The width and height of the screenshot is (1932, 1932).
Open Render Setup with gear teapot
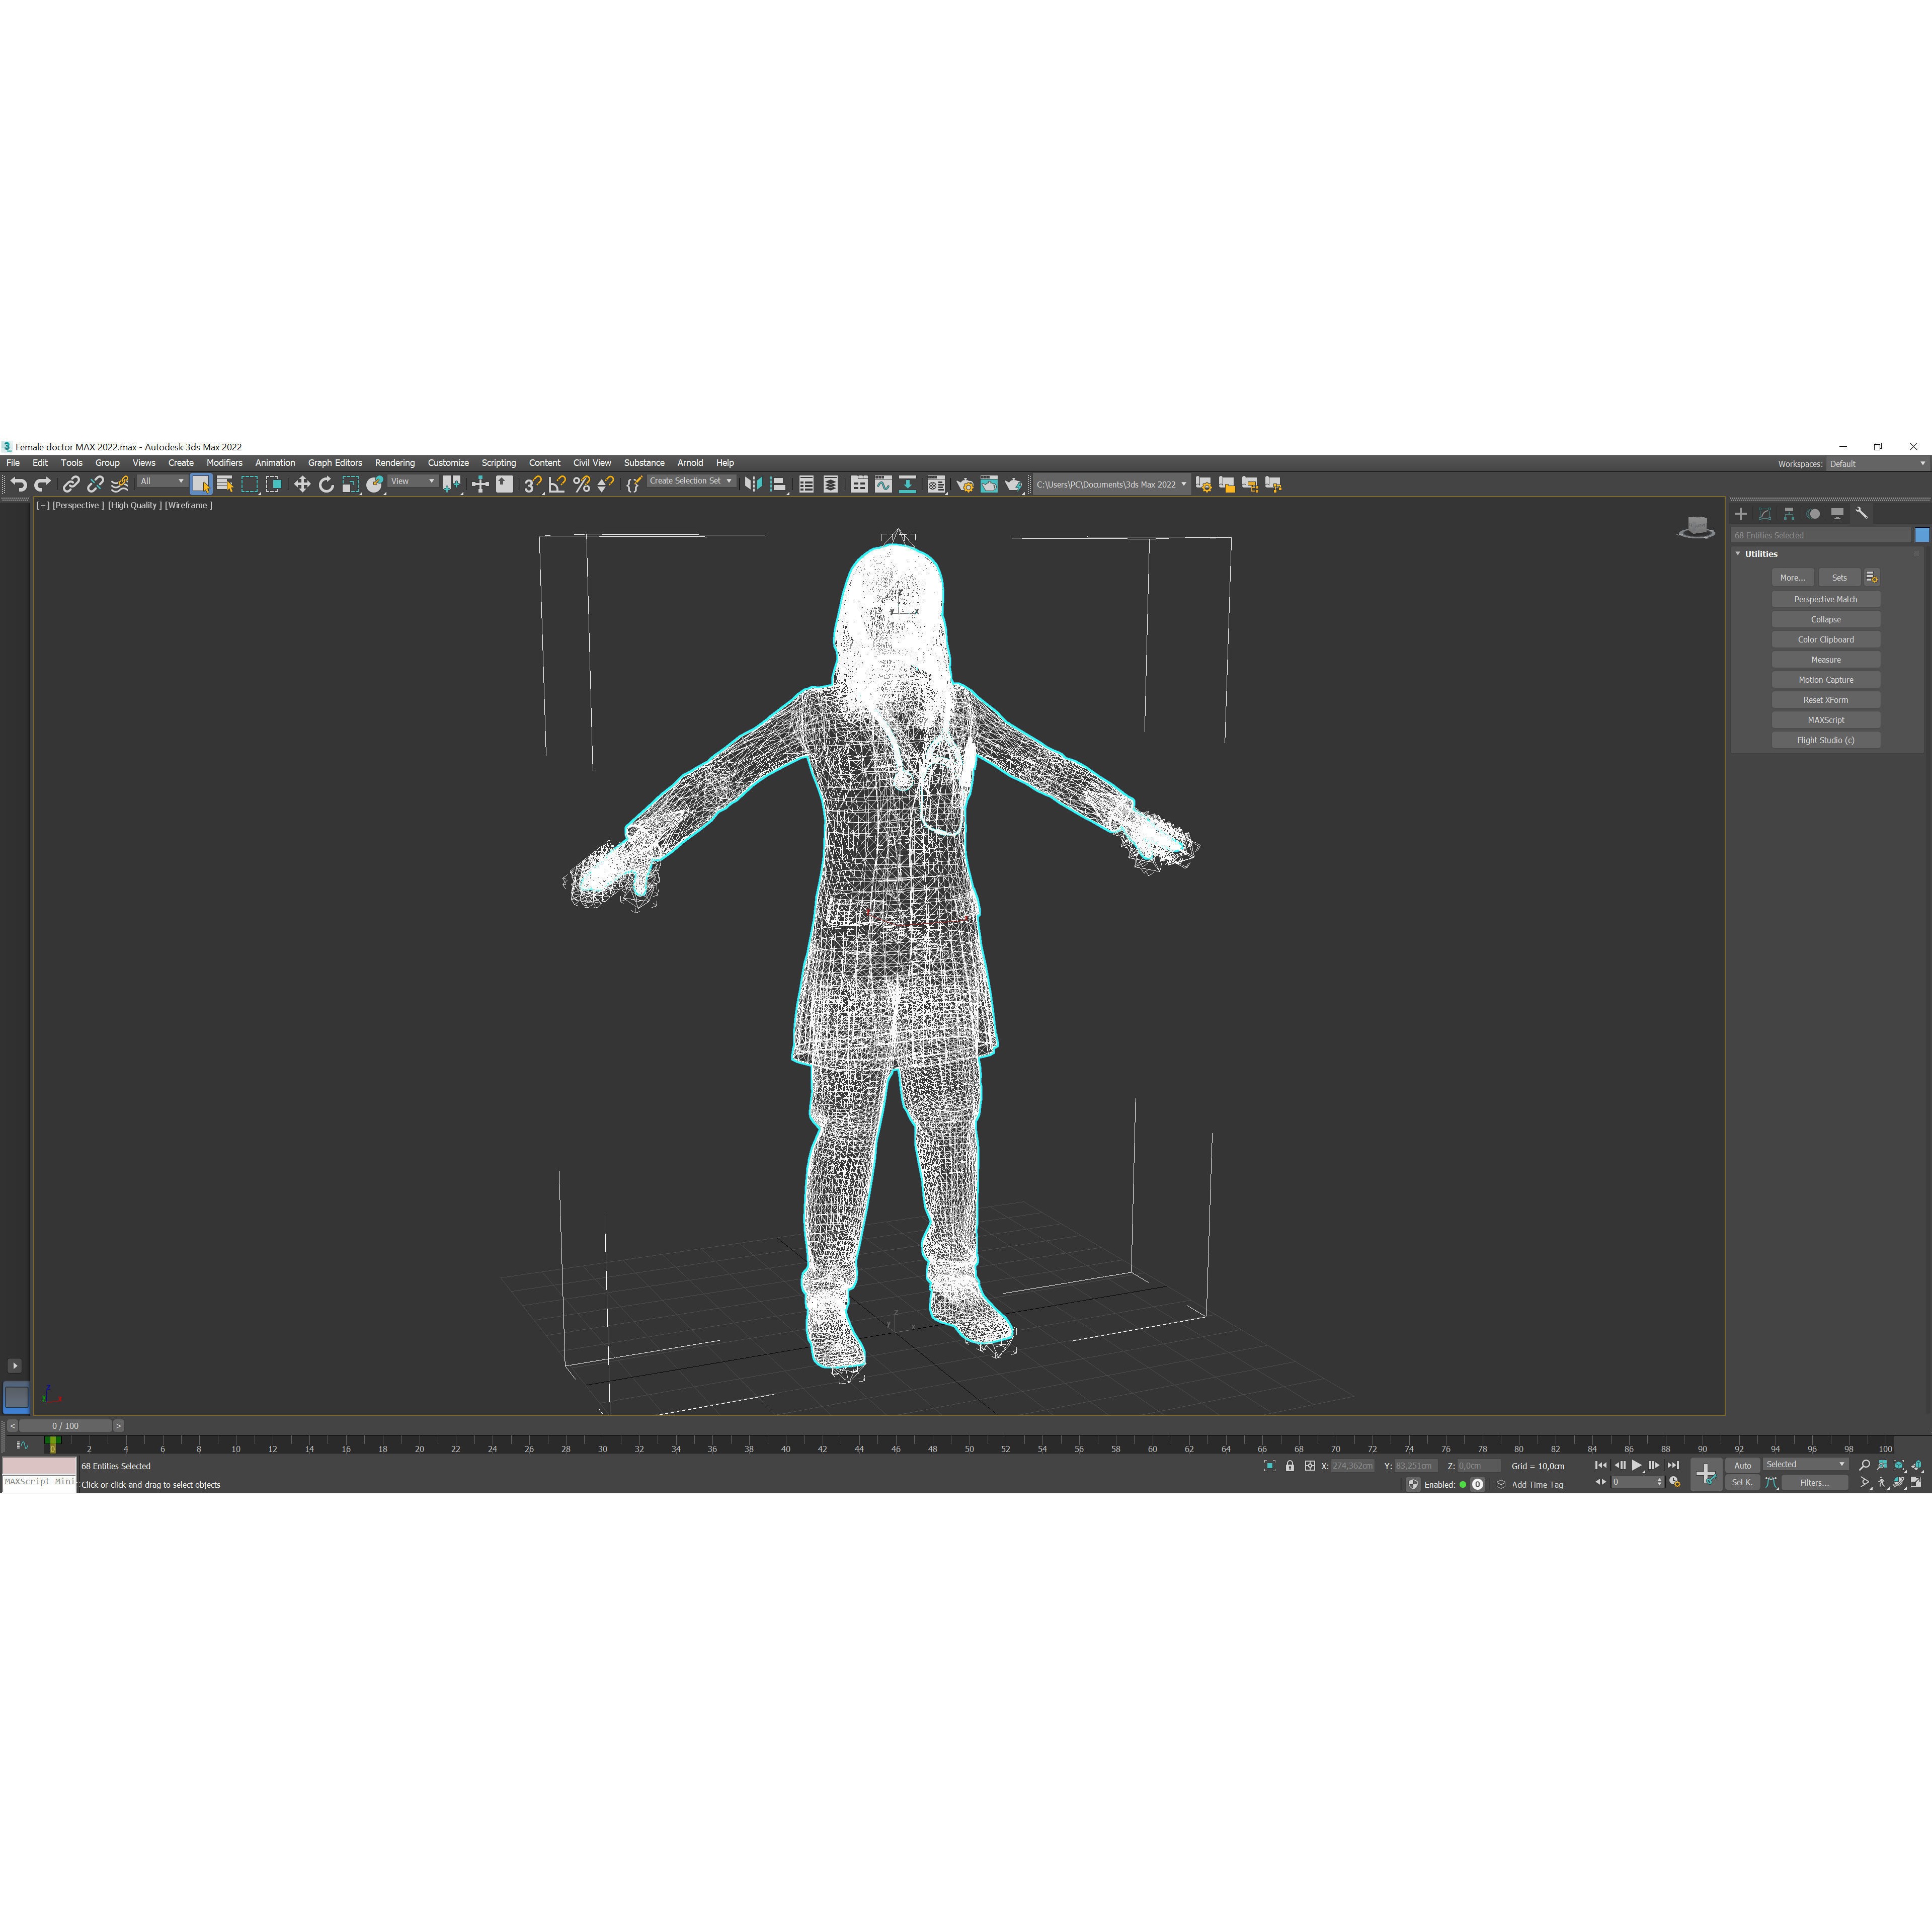(x=965, y=484)
